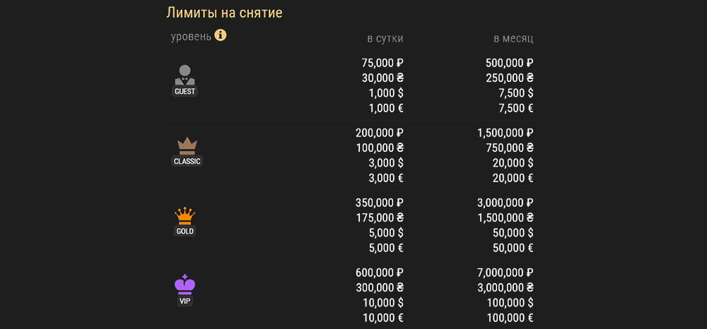The width and height of the screenshot is (707, 329).
Task: Click the уровень column header
Action: (x=191, y=36)
